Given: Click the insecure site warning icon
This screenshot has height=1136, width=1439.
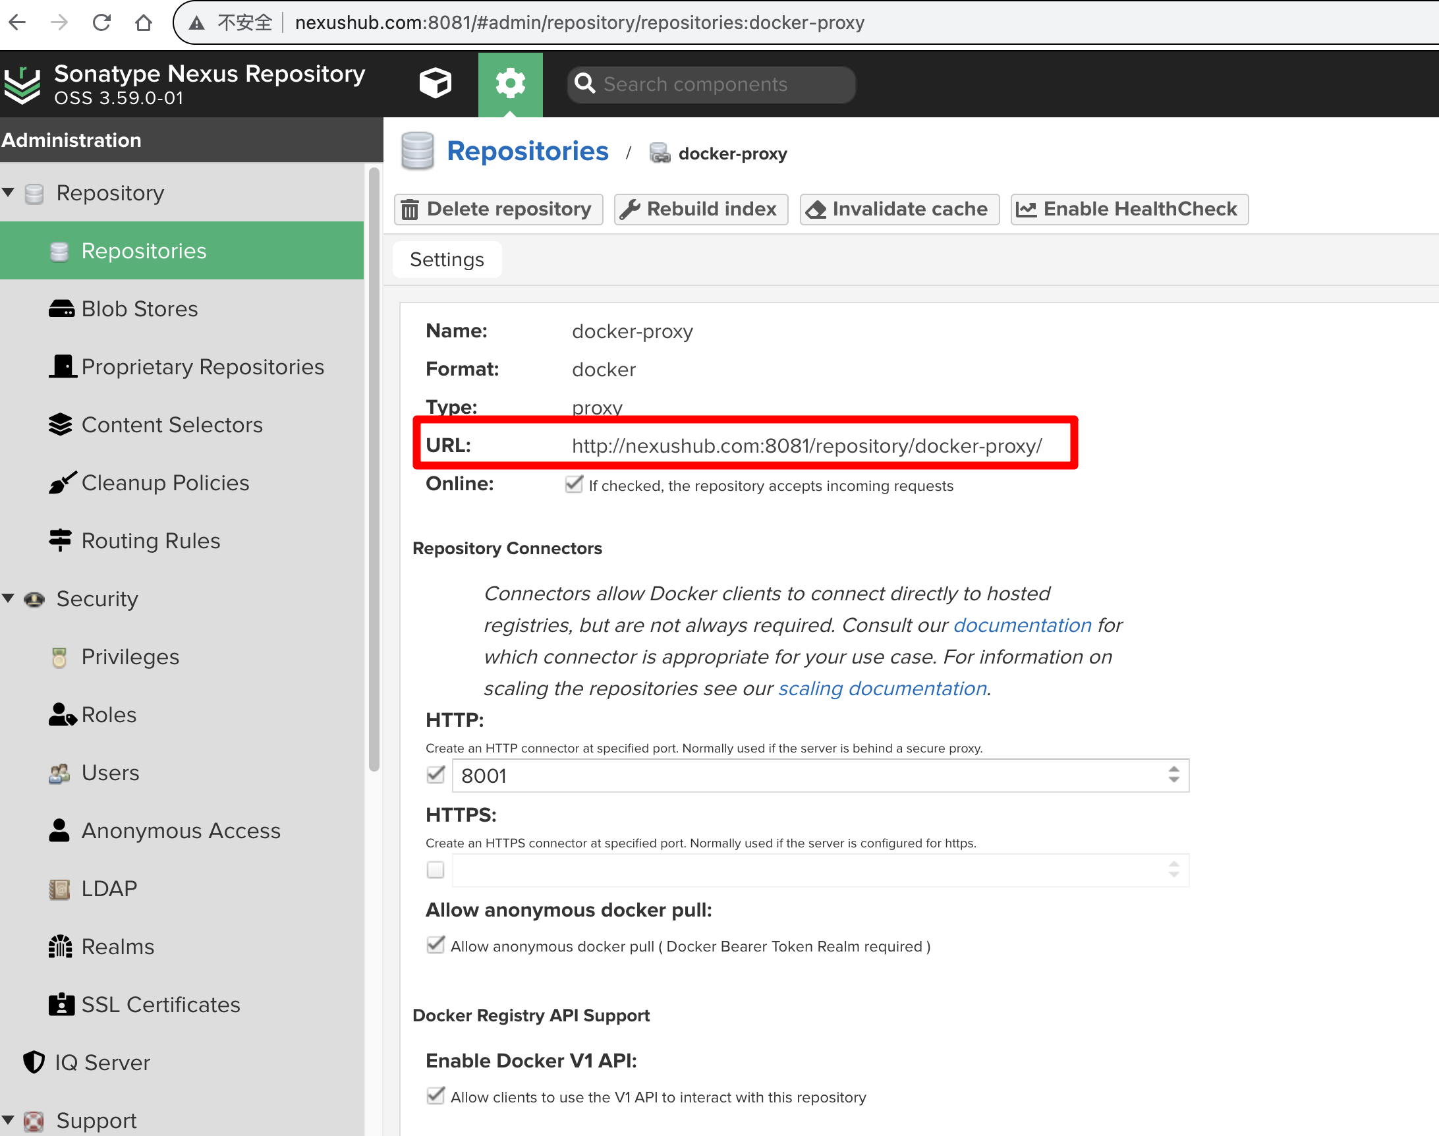Looking at the screenshot, I should pyautogui.click(x=196, y=23).
